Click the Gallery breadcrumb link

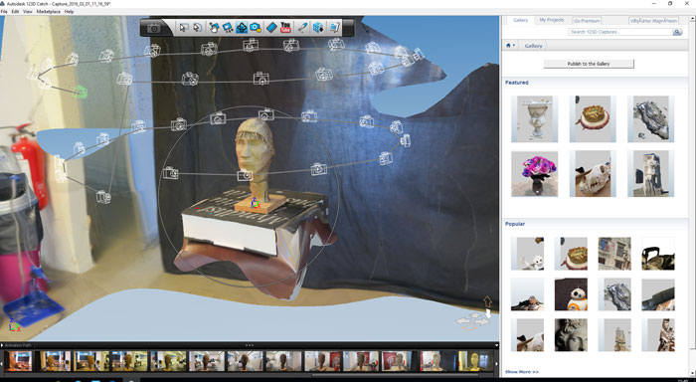click(533, 46)
